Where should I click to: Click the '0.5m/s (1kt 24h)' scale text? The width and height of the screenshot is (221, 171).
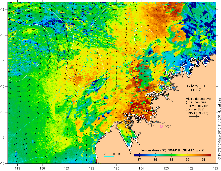click(197, 113)
